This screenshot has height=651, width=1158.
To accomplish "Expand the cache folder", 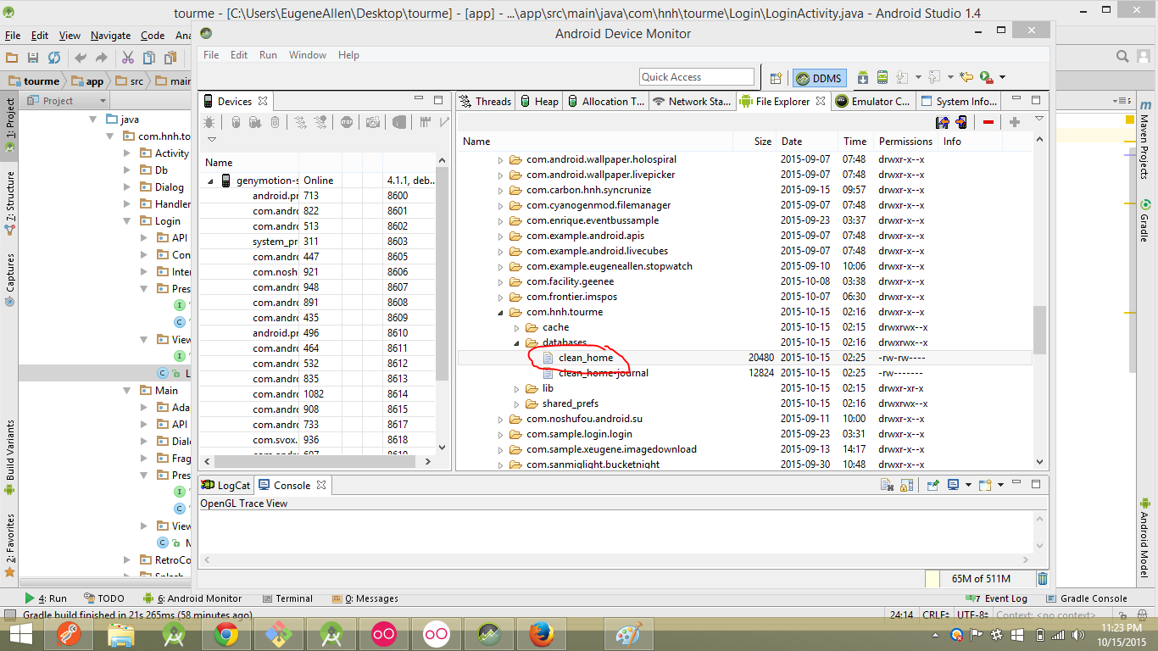I will click(517, 327).
